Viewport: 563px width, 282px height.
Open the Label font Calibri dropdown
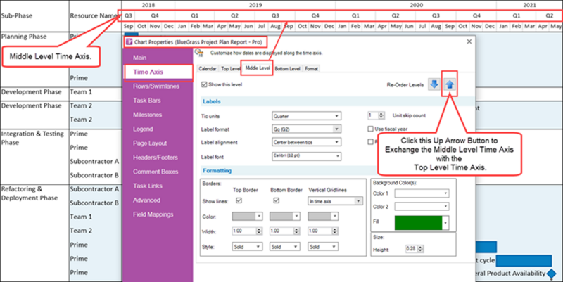pos(306,156)
